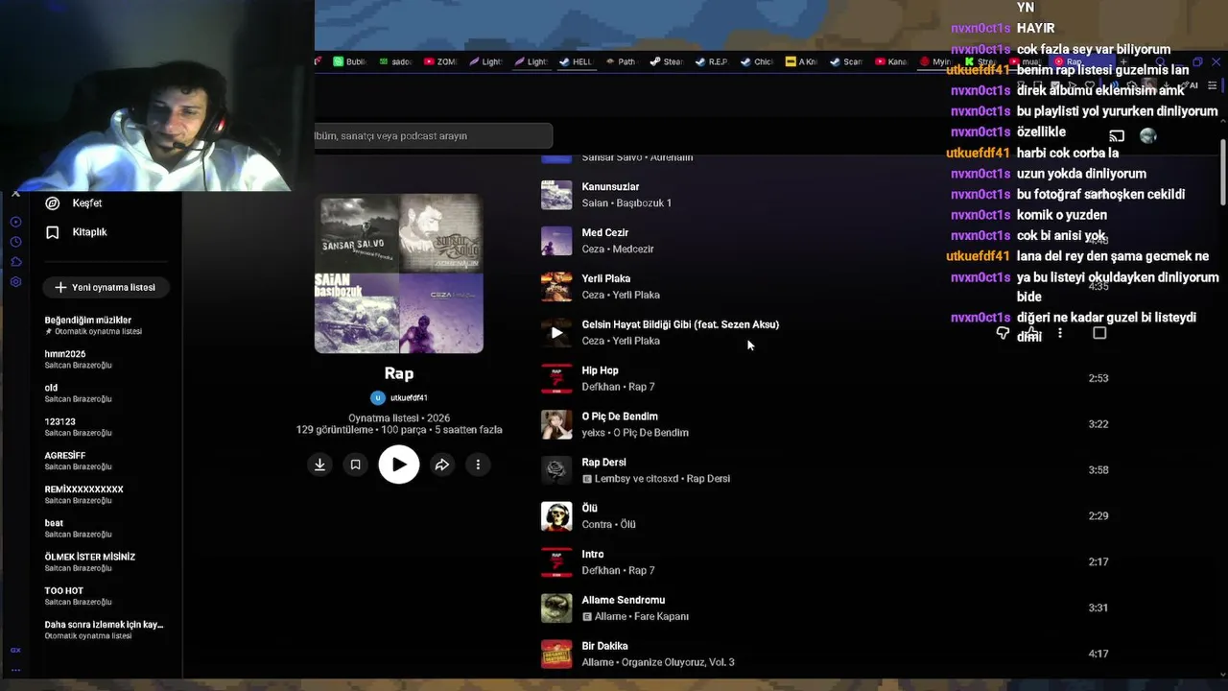Open the browser sidebar history clock icon
The height and width of the screenshot is (691, 1228).
[x=15, y=242]
